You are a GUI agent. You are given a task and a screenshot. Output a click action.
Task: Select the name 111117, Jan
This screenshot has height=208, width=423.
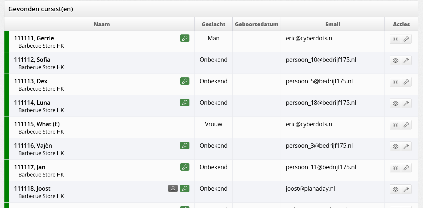(x=30, y=167)
